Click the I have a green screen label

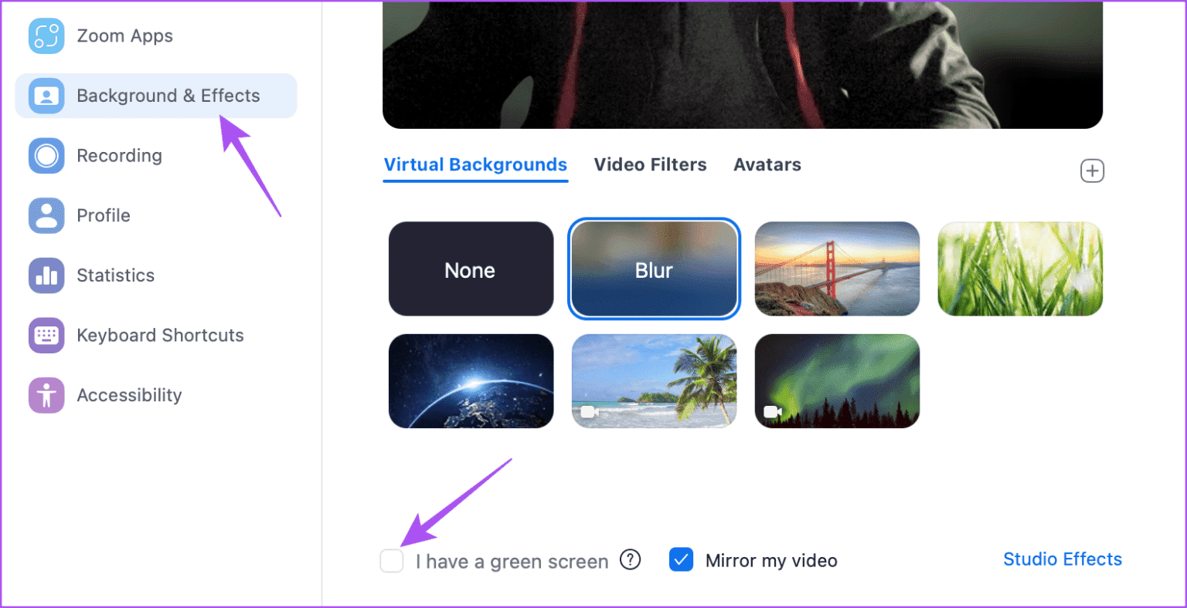click(512, 562)
